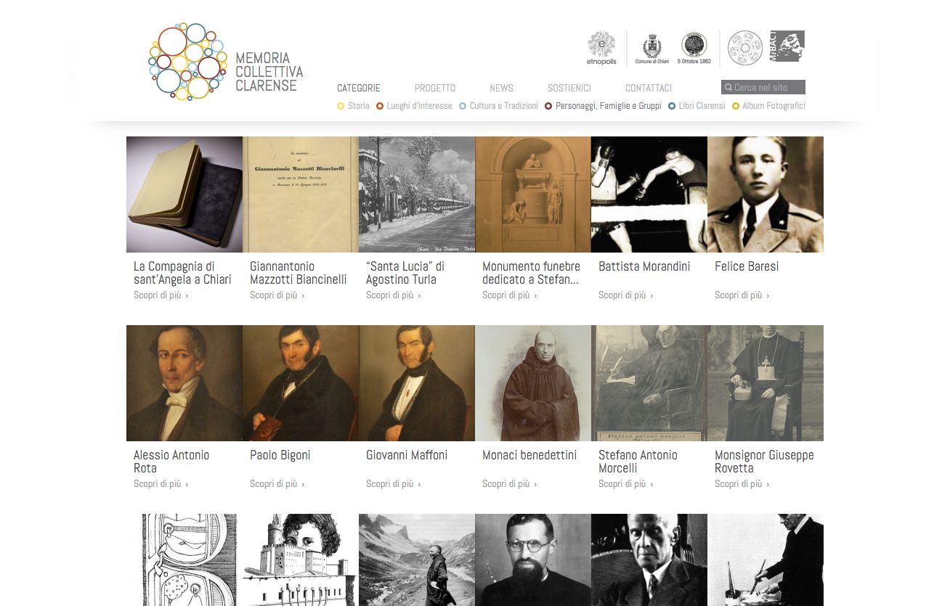The height and width of the screenshot is (606, 950).
Task: Click the Comune di Chiari crest logo
Action: coord(652,48)
